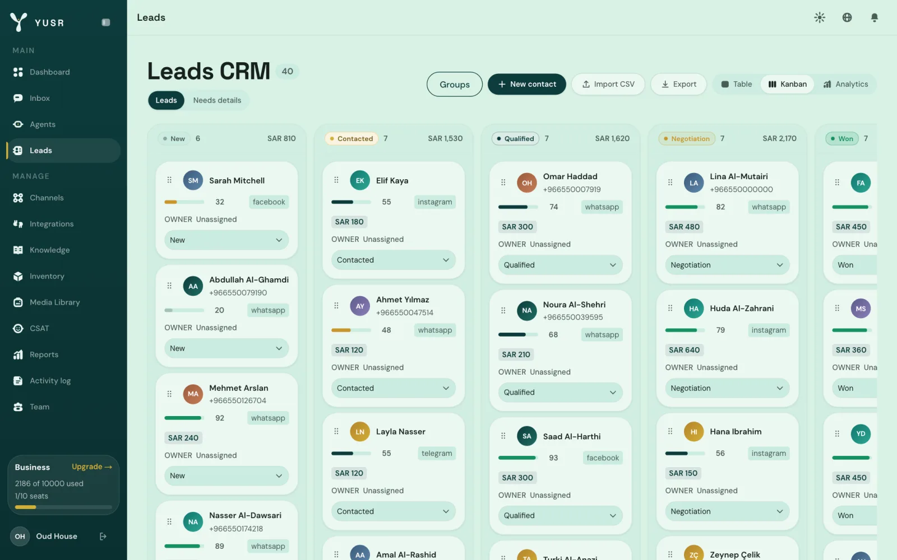Open the Team icon
The height and width of the screenshot is (560, 897).
(18, 407)
